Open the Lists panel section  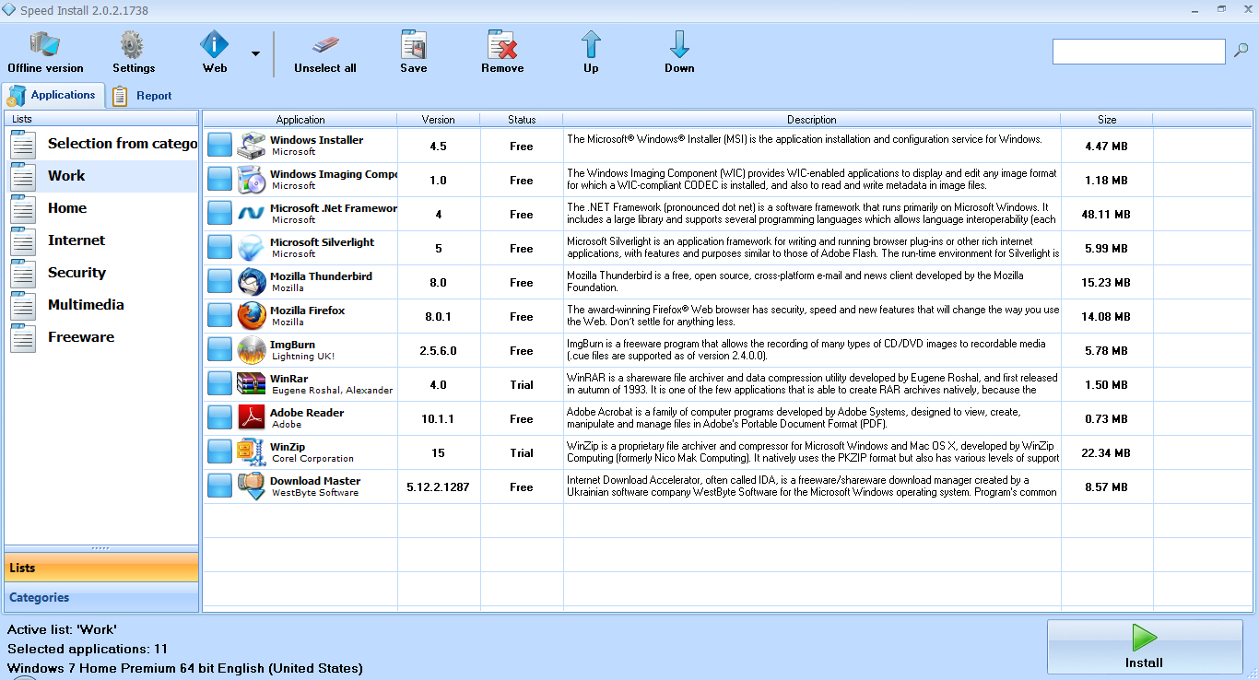click(x=101, y=568)
